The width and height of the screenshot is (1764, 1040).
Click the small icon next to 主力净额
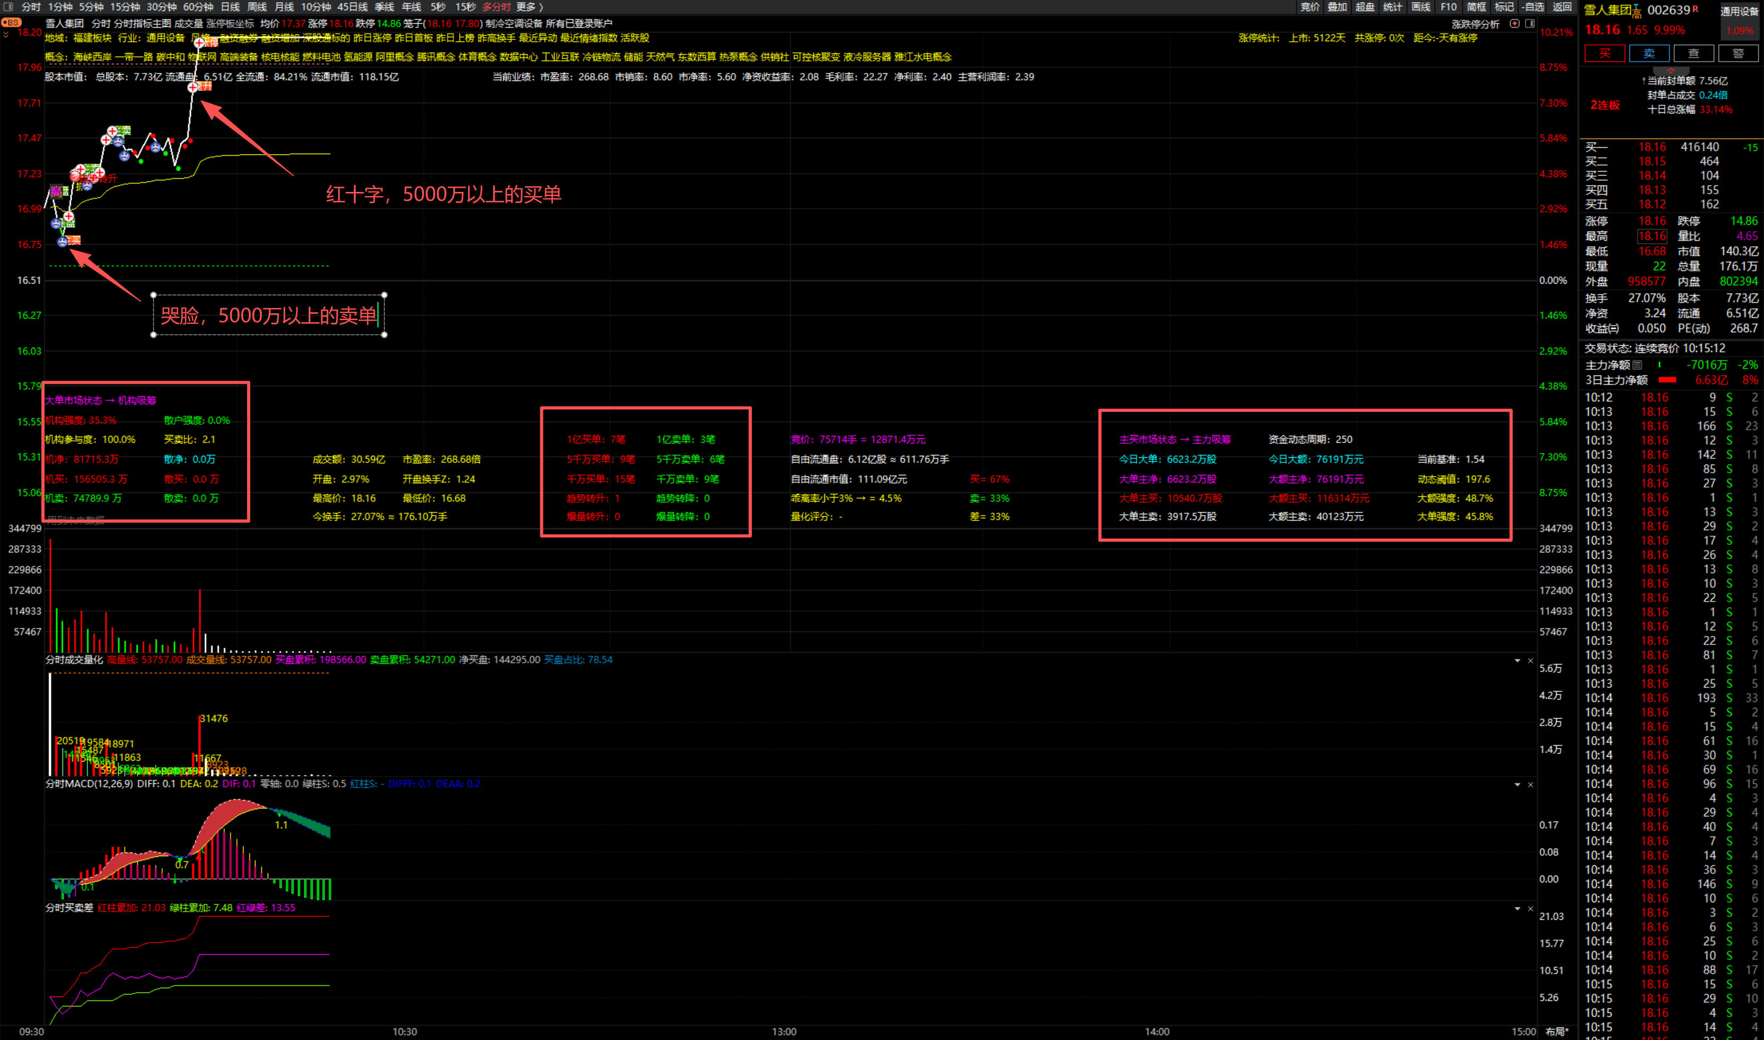(x=1637, y=365)
